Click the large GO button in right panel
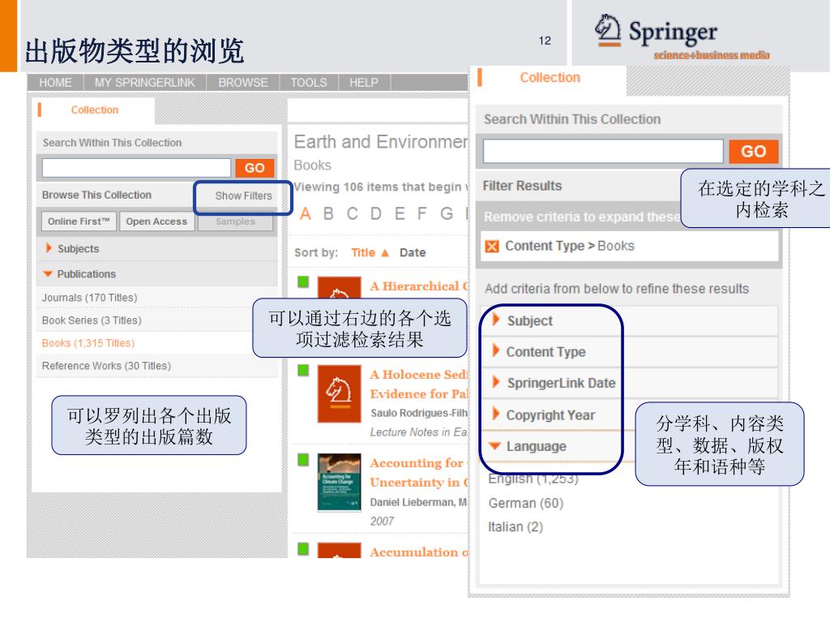Image resolution: width=830 pixels, height=623 pixels. click(753, 152)
